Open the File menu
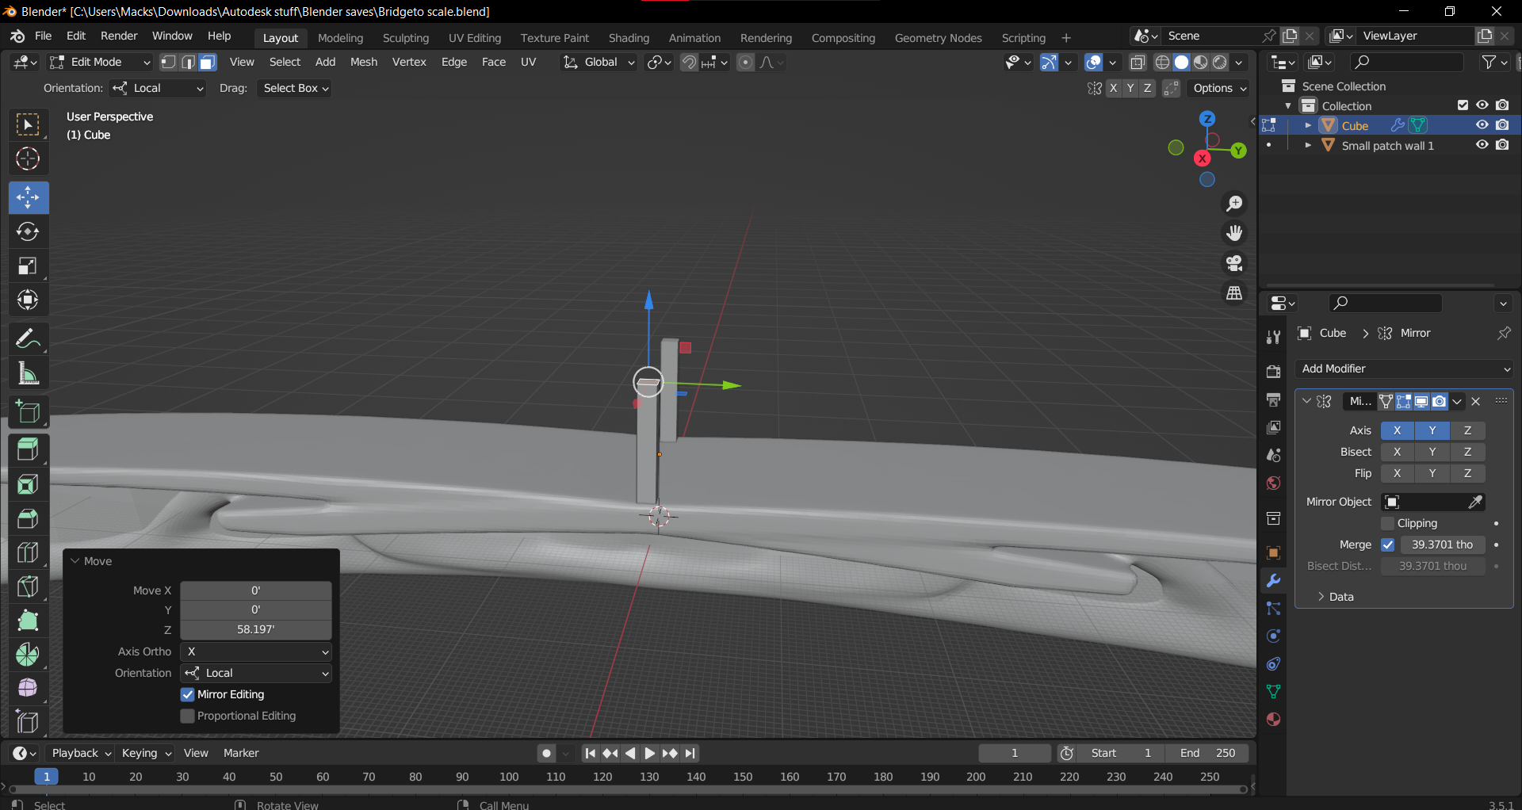1522x810 pixels. pyautogui.click(x=44, y=36)
